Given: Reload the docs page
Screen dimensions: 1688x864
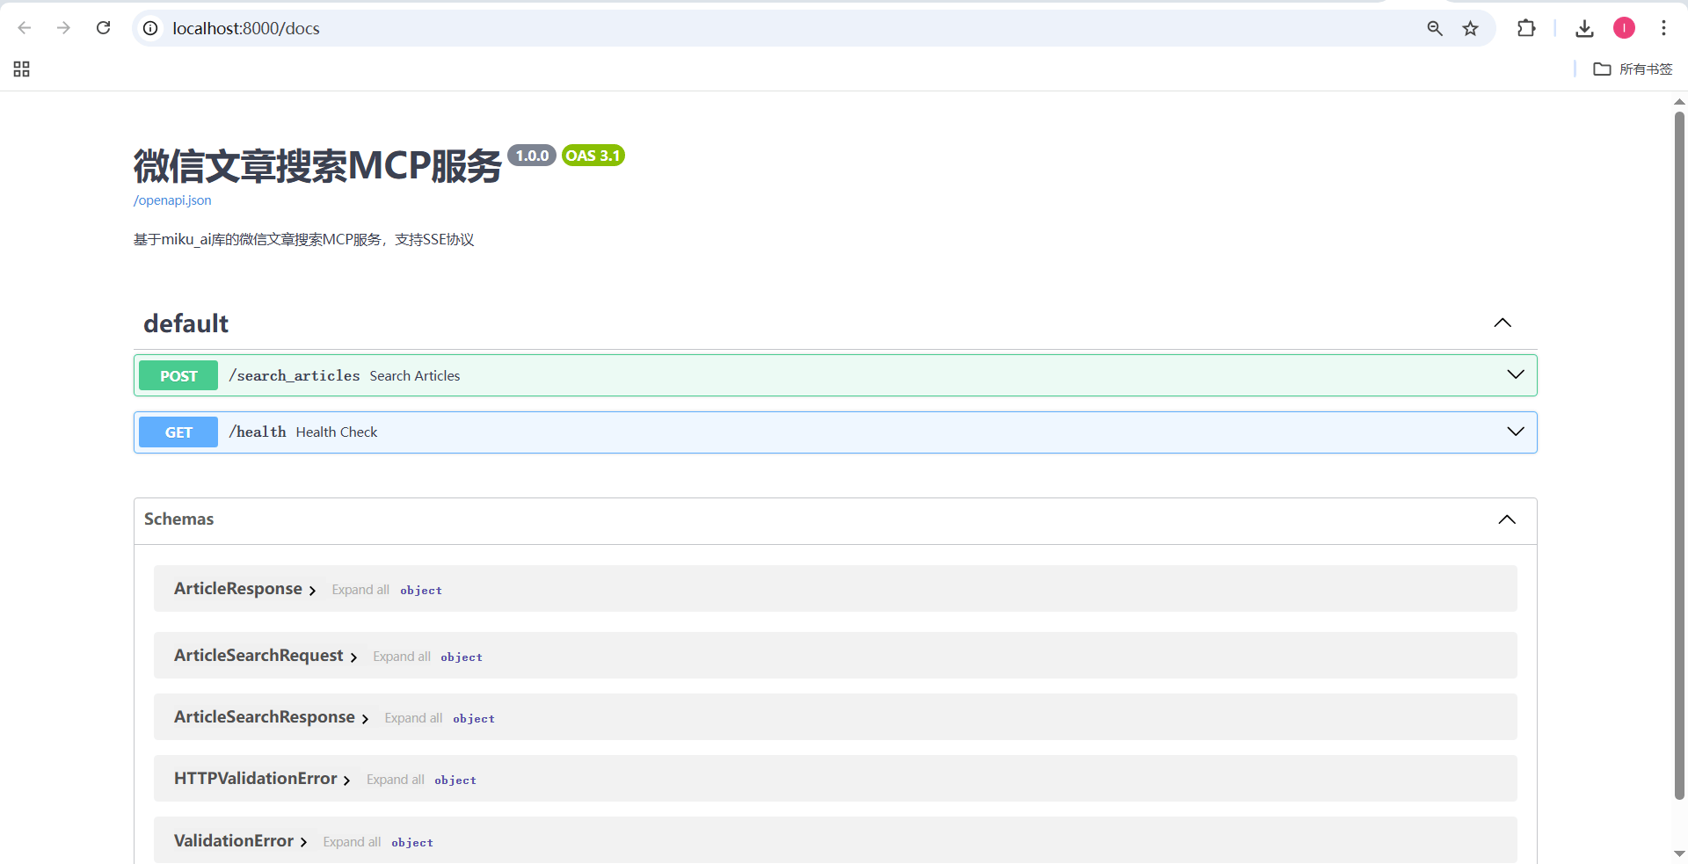Looking at the screenshot, I should point(103,28).
